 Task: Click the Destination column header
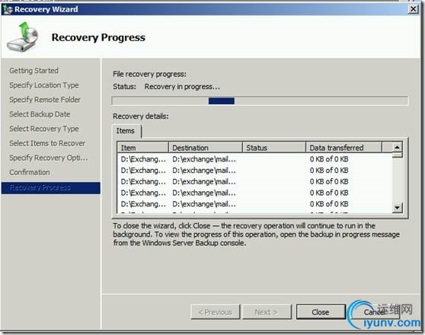click(x=206, y=148)
